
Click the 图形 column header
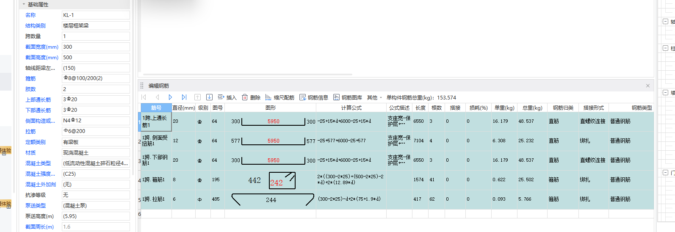click(x=270, y=108)
